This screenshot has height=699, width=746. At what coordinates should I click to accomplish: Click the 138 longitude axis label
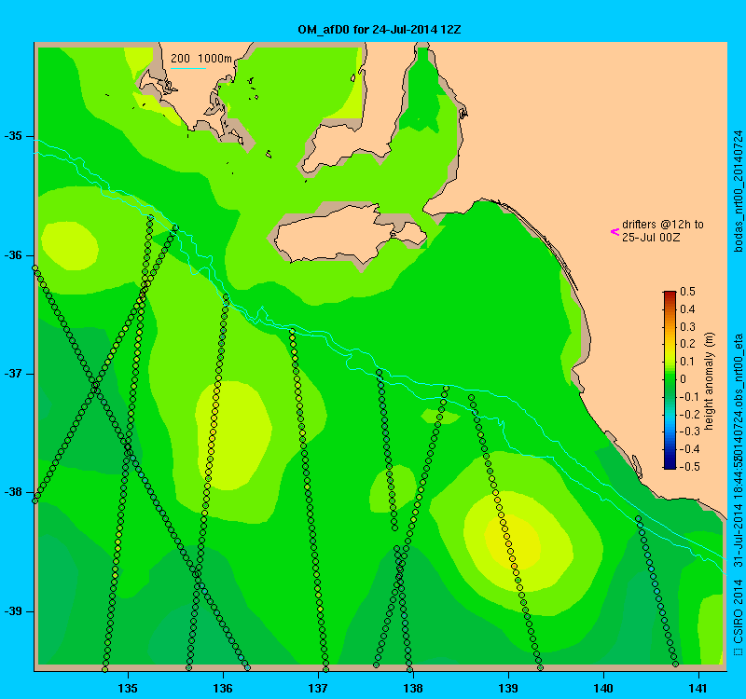point(413,688)
